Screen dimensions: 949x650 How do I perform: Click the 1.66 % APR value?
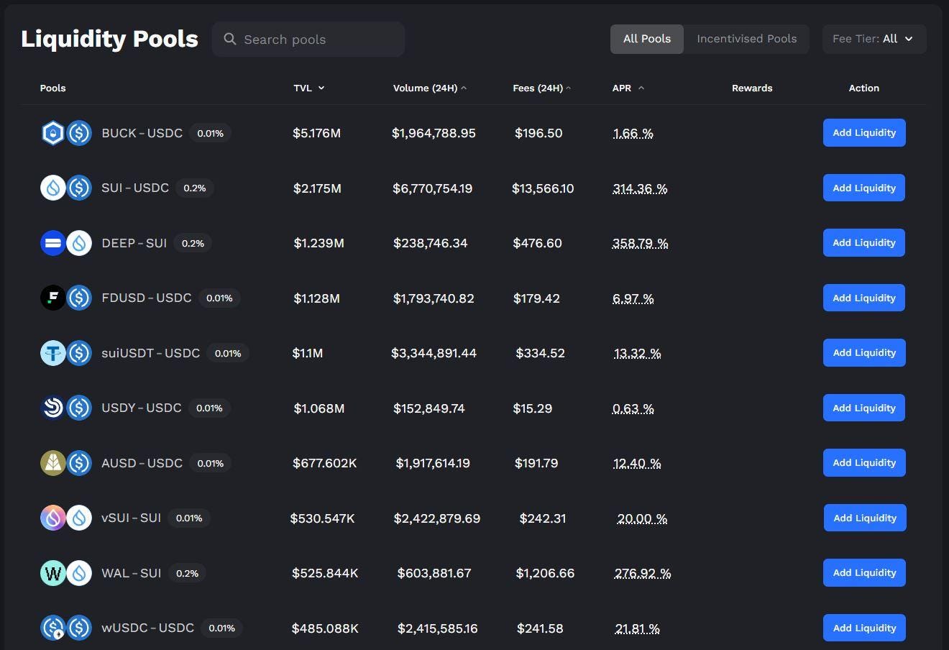click(633, 133)
